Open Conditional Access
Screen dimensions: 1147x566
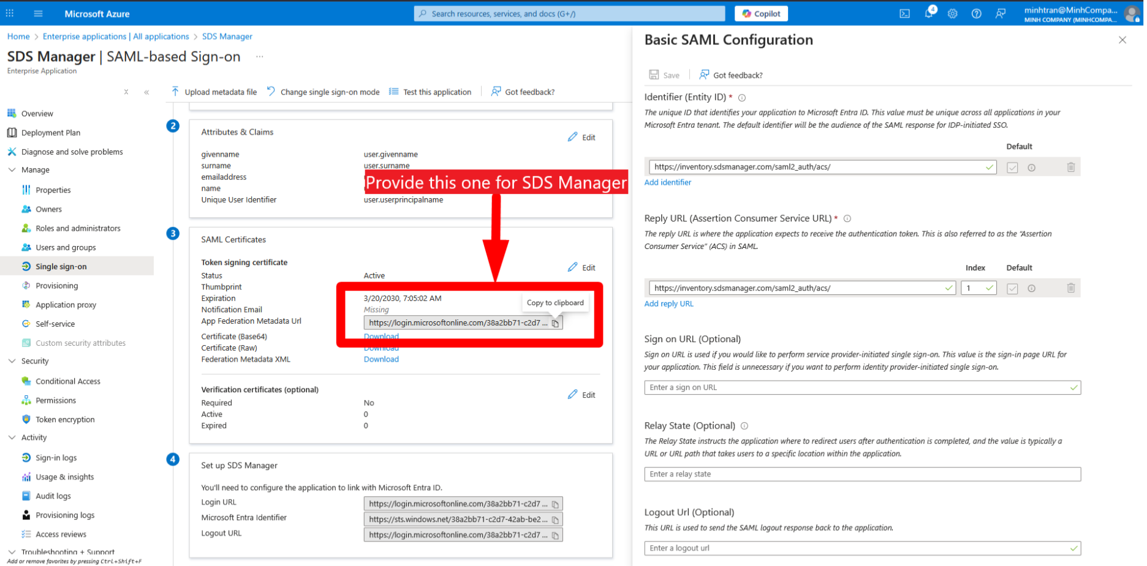coord(68,381)
